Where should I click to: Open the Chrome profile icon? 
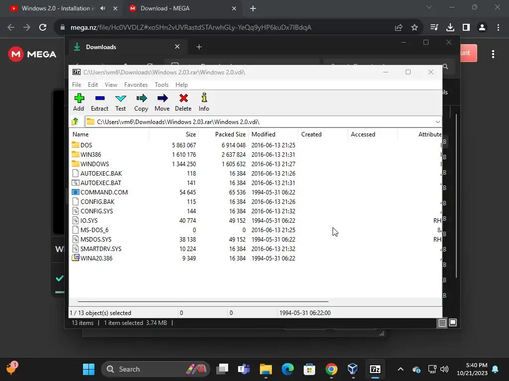[482, 28]
